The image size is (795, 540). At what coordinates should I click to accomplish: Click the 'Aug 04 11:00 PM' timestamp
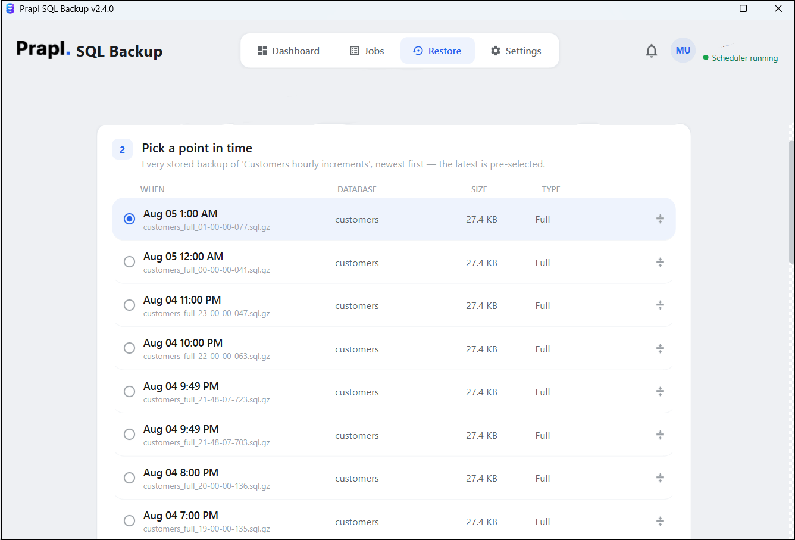click(x=182, y=300)
